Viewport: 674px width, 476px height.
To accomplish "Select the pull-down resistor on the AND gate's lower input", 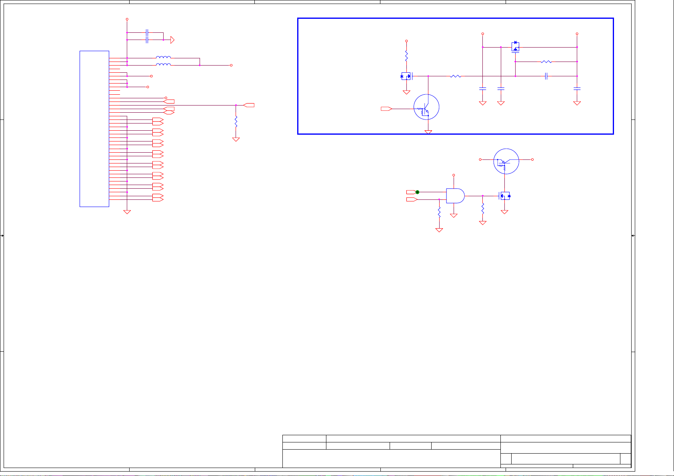I will (439, 212).
